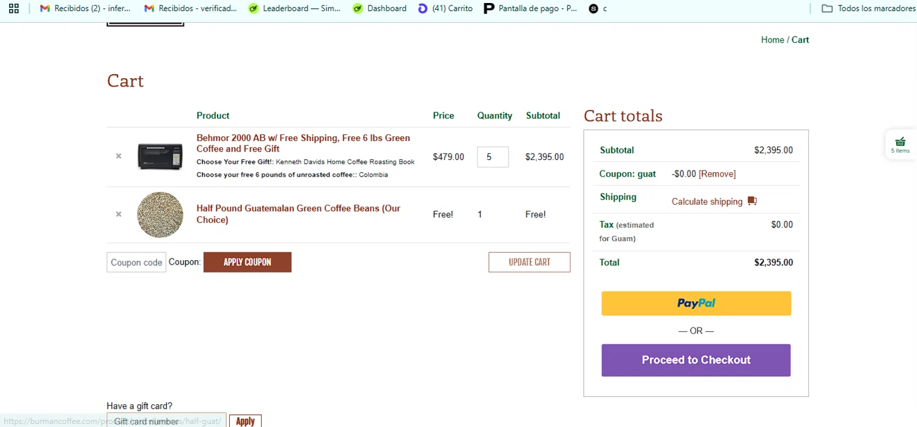Click the 'Cart totals' heading
Image resolution: width=917 pixels, height=427 pixels.
pos(623,116)
